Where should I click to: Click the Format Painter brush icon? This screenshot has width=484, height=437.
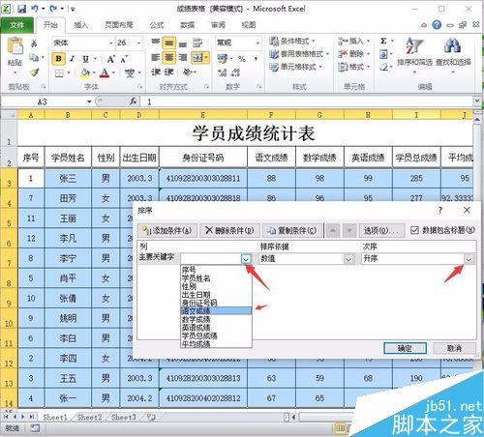pyautogui.click(x=34, y=73)
